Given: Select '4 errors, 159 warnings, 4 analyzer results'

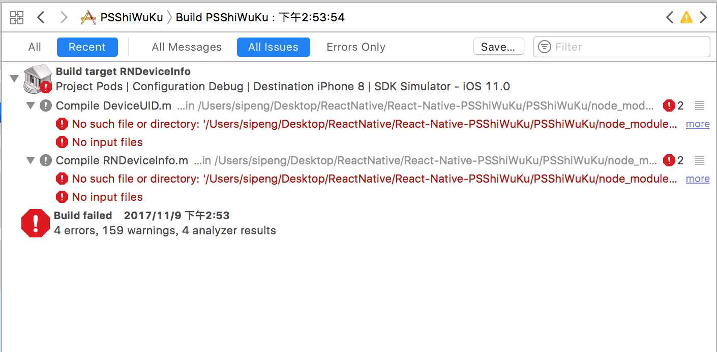Looking at the screenshot, I should tap(165, 230).
